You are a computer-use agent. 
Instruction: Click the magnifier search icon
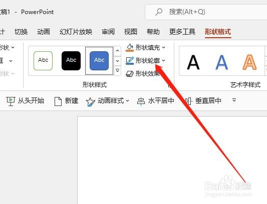tap(159, 12)
